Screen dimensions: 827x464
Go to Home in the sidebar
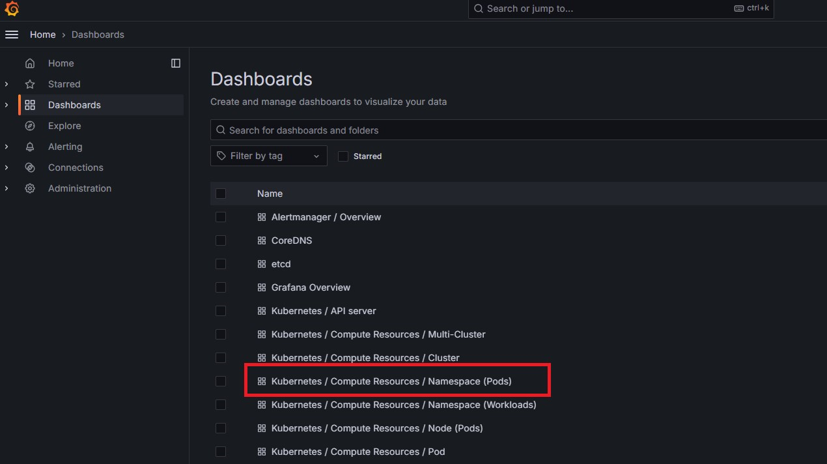click(61, 63)
